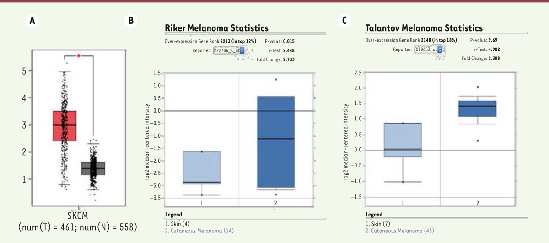Select Talantov legend item Skin (7)
The width and height of the screenshot is (549, 243).
click(377, 224)
